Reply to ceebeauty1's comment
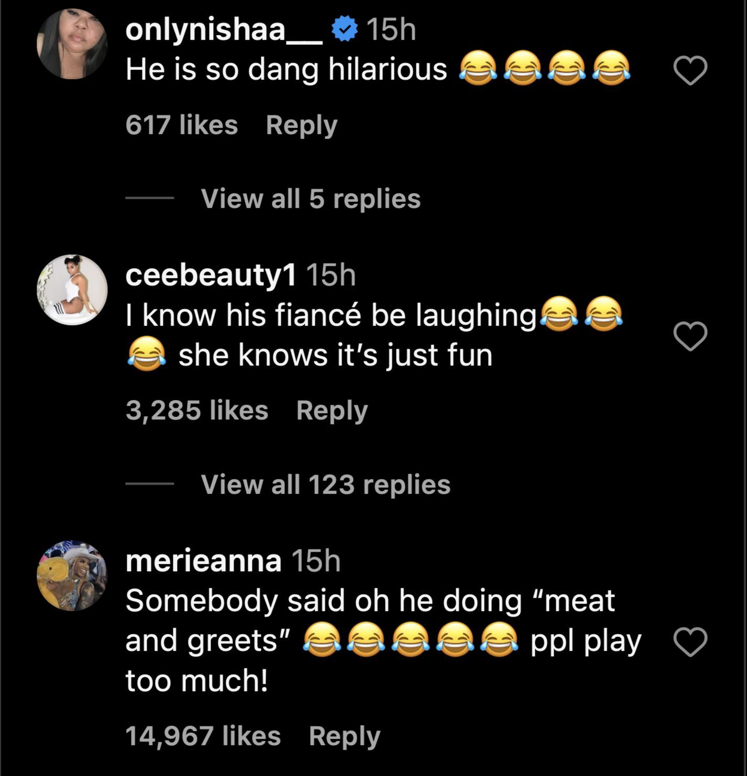Viewport: 747px width, 776px height. (332, 410)
